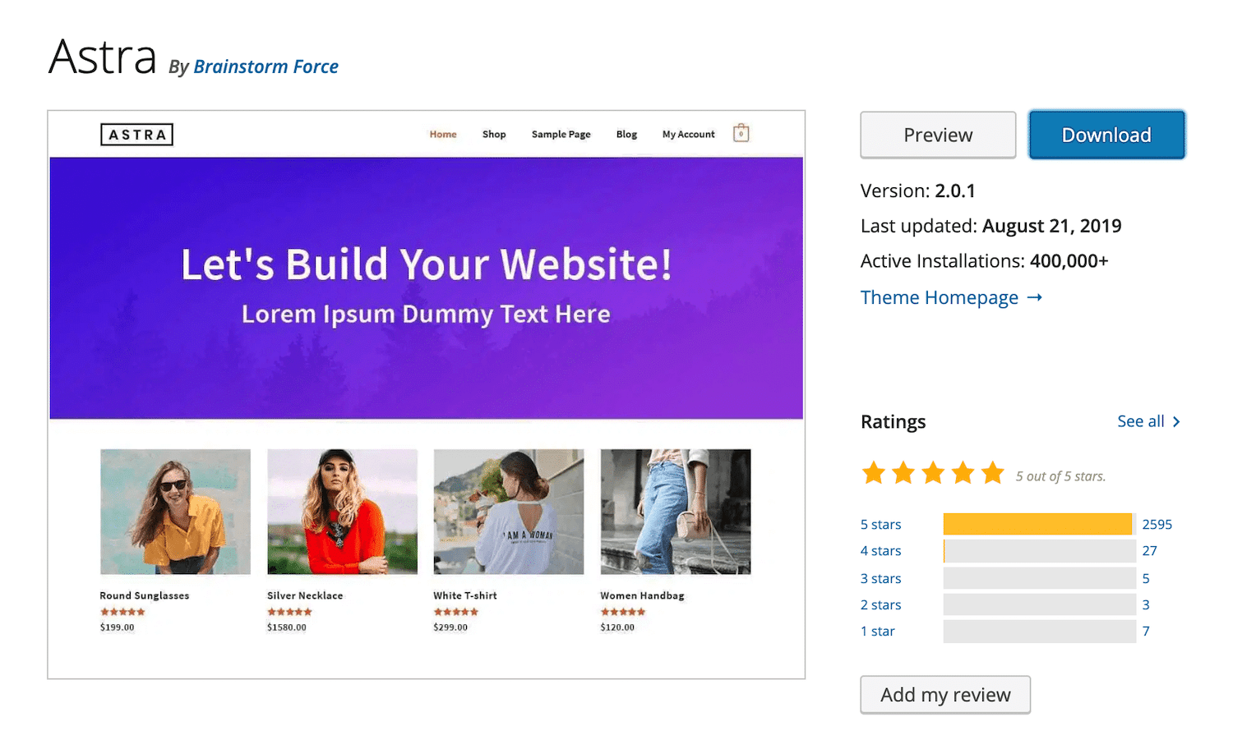The width and height of the screenshot is (1233, 744).
Task: Click the gold star rating icons
Action: point(933,474)
